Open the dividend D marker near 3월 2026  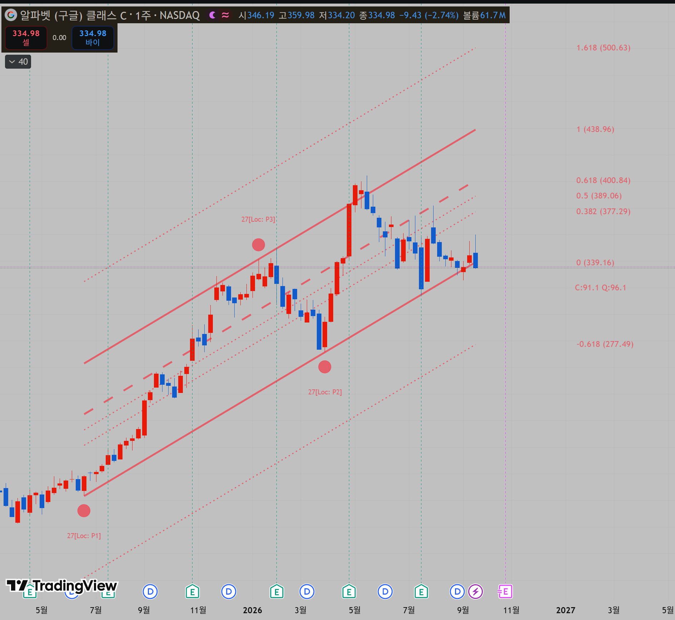[x=307, y=591]
